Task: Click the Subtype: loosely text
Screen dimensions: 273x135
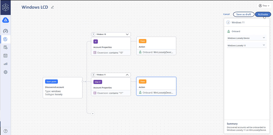Action: 54,94
